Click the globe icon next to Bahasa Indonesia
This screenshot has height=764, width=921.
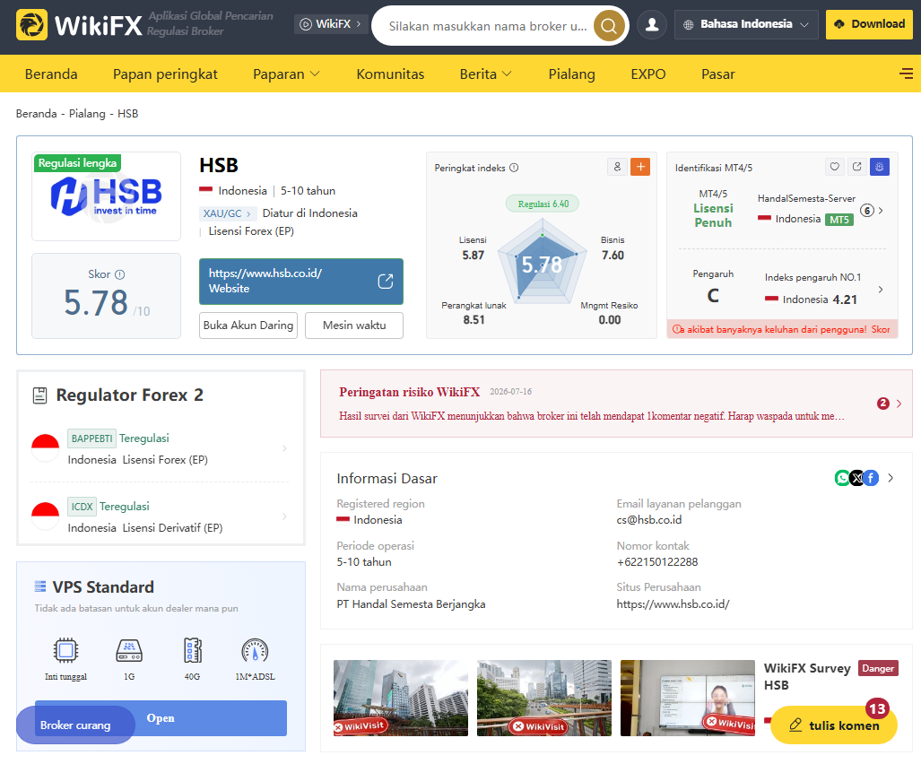(689, 25)
